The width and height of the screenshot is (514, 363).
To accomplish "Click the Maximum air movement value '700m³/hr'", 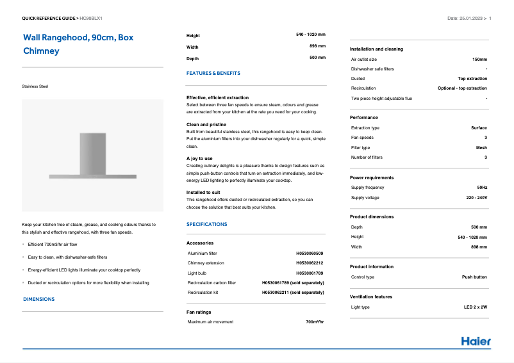I will point(315,322).
